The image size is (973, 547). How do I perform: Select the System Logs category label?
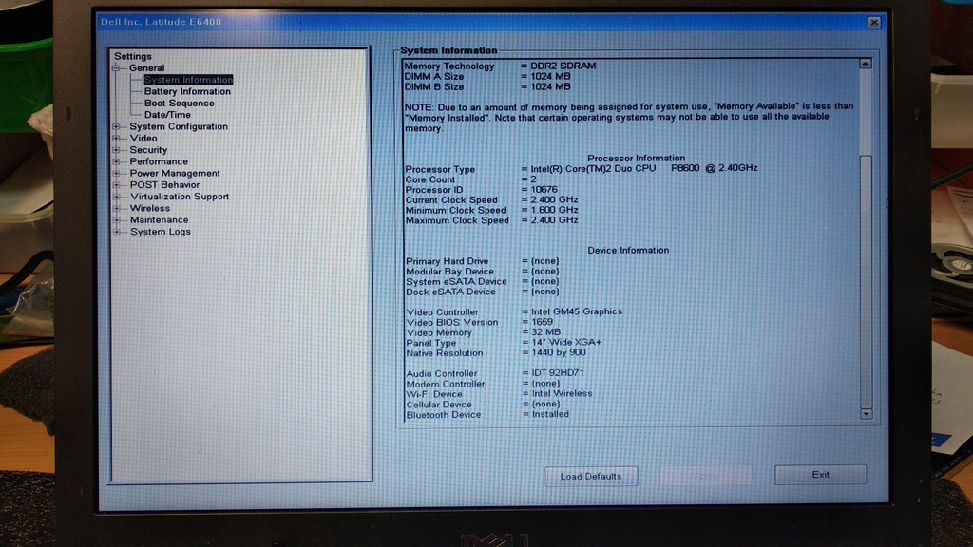coord(160,232)
